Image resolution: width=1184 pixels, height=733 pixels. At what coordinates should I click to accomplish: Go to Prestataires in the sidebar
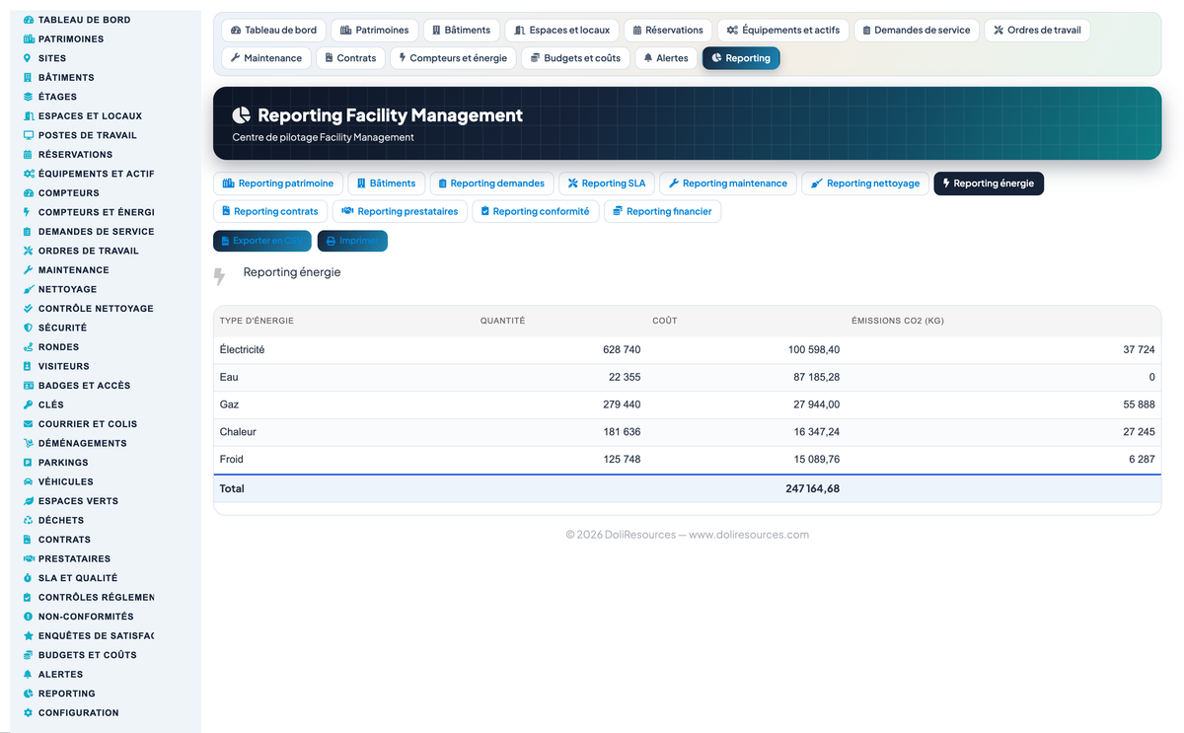[74, 558]
